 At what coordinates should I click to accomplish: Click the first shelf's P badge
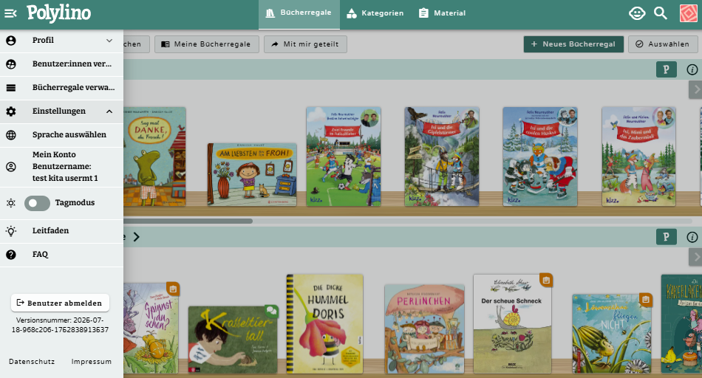point(667,69)
